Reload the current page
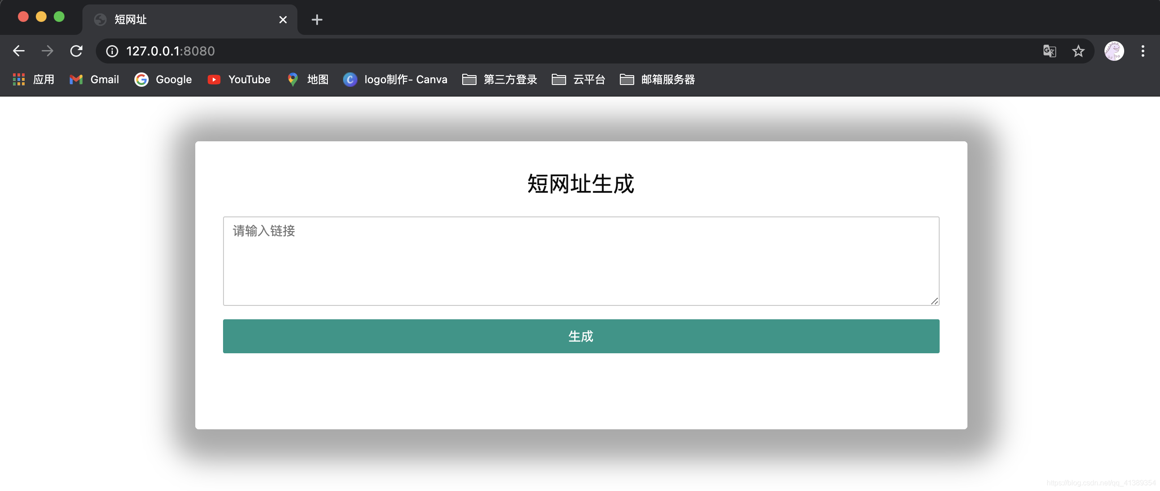Screen dimensions: 1160x491 (76, 51)
